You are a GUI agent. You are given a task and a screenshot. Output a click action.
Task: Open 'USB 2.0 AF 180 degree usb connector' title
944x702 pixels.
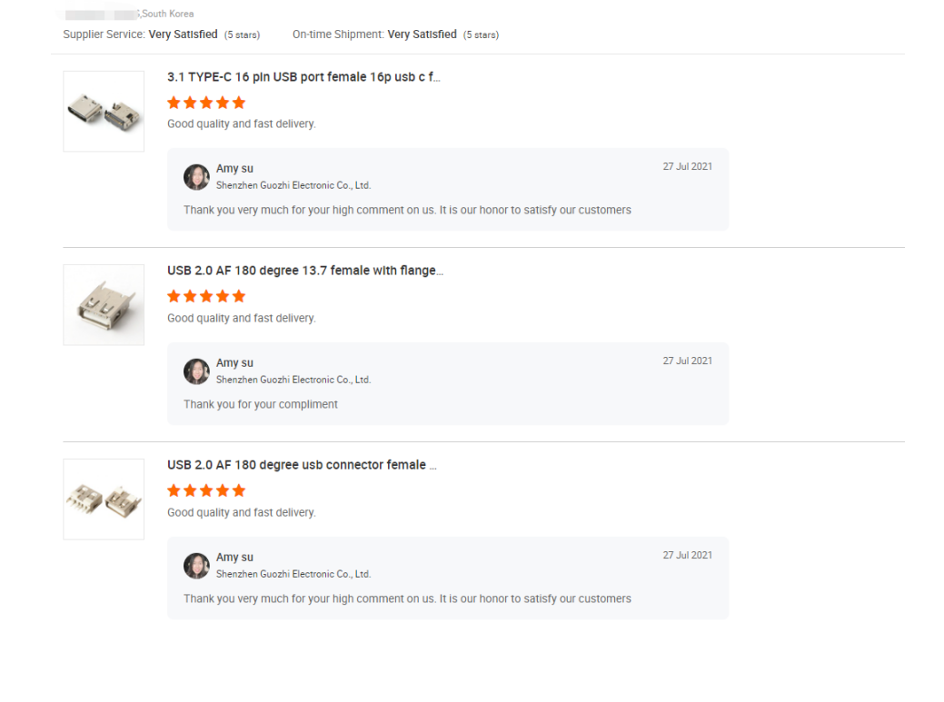coord(302,465)
